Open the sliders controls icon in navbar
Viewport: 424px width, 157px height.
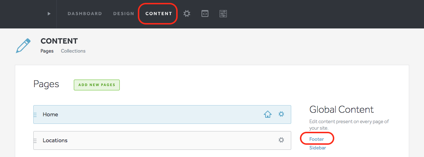(223, 13)
